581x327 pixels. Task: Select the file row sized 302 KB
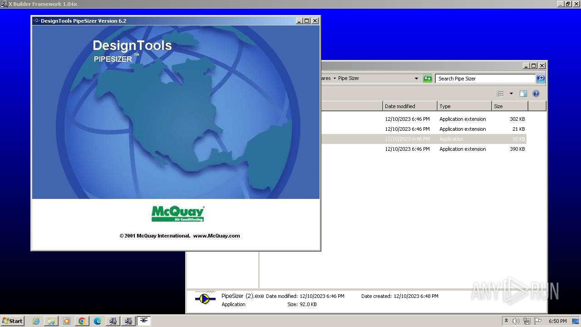pos(424,119)
